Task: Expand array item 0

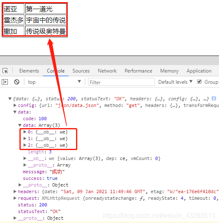Action: point(25,132)
